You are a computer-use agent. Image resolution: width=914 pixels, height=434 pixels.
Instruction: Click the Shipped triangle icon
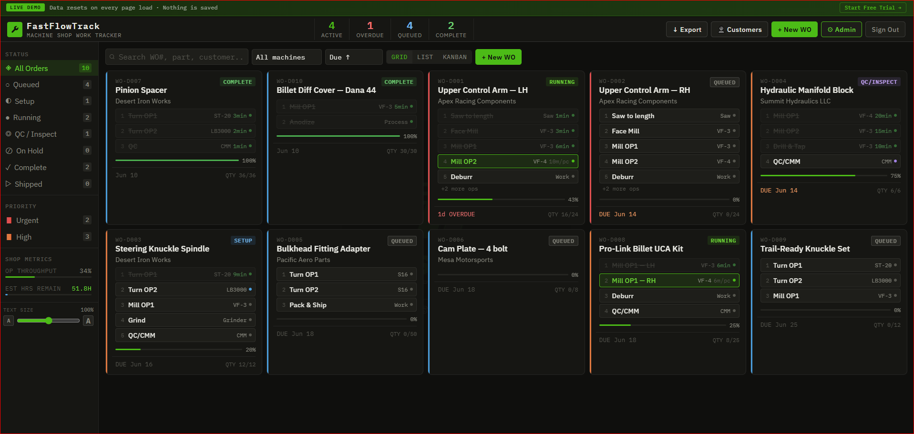point(8,184)
